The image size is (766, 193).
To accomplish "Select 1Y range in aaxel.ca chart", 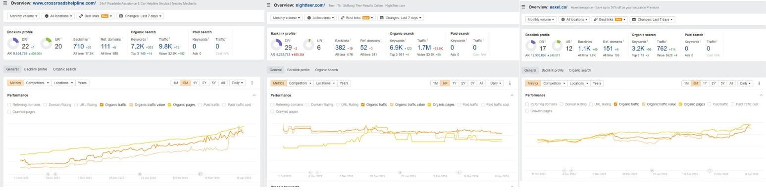I will point(705,83).
